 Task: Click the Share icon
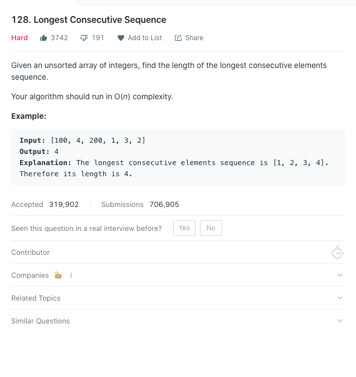click(178, 38)
